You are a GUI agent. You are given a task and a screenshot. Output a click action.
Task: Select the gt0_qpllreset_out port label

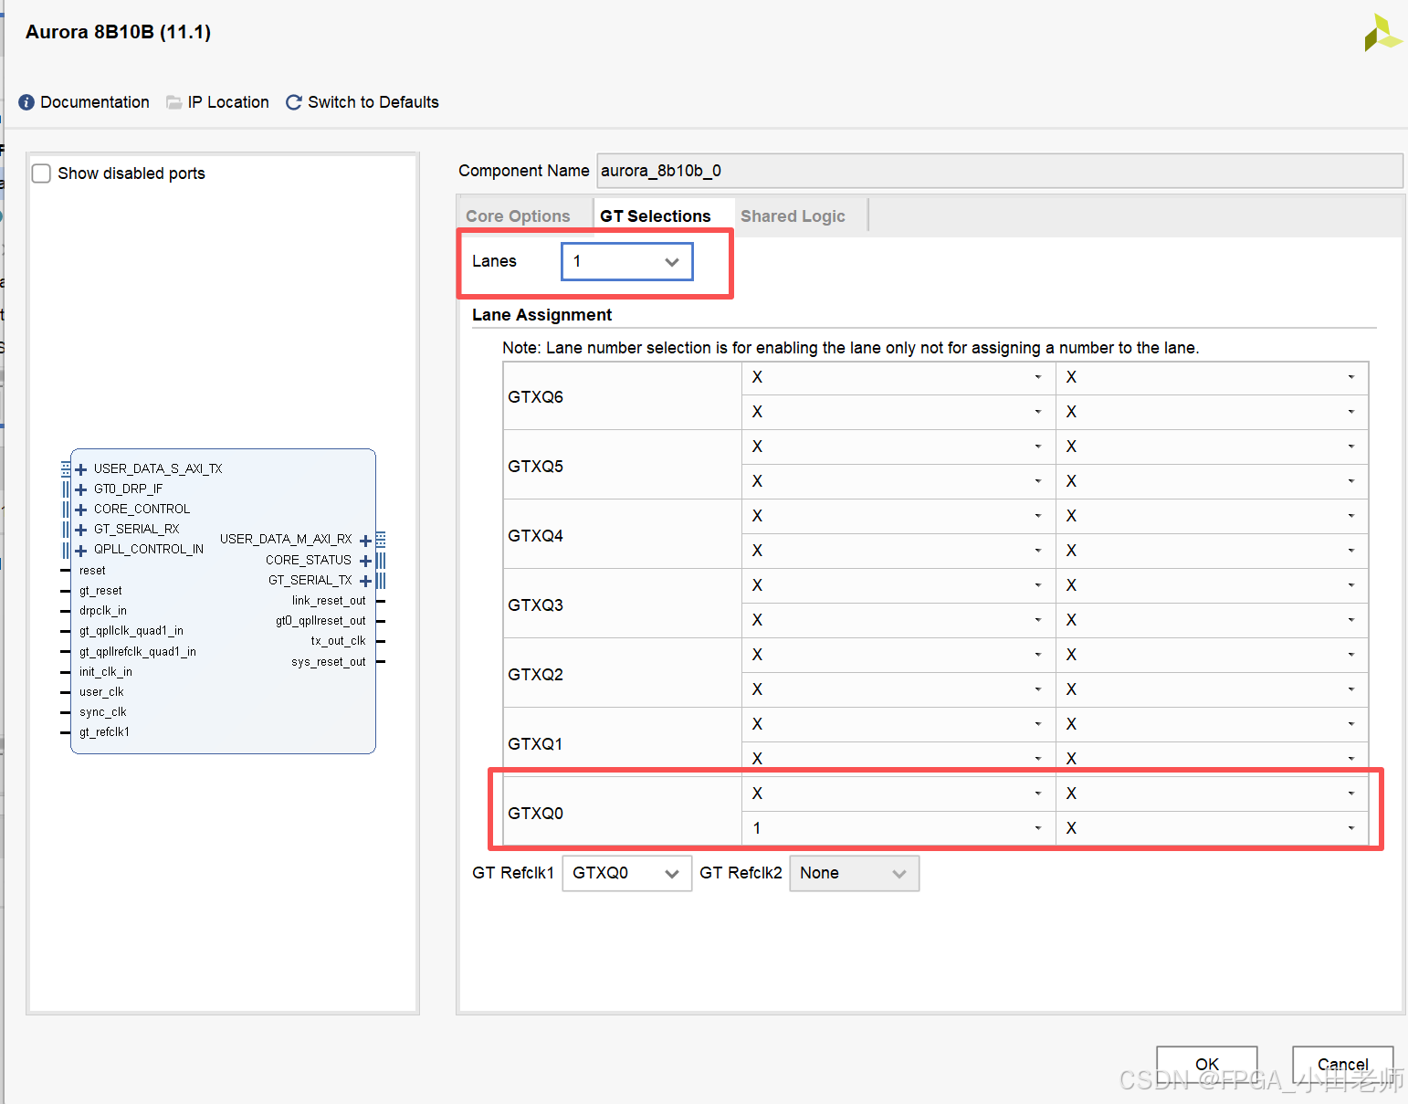[x=320, y=621]
